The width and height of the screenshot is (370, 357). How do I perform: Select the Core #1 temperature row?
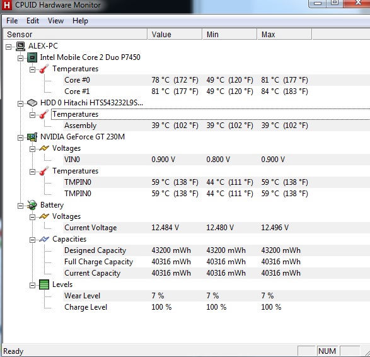pos(216,91)
